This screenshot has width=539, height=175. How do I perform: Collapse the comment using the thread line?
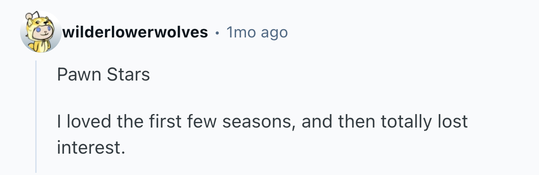(x=36, y=117)
